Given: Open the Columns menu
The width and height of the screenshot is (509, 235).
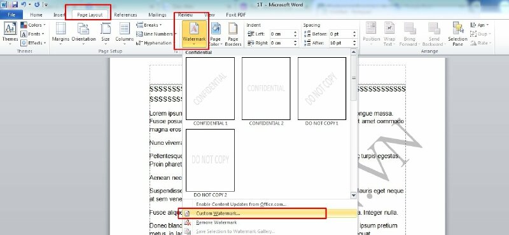Looking at the screenshot, I should pos(124,34).
